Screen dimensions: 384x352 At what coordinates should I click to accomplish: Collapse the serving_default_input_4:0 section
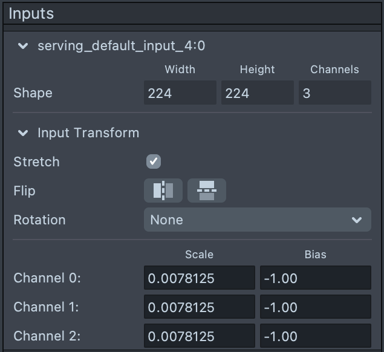(23, 46)
